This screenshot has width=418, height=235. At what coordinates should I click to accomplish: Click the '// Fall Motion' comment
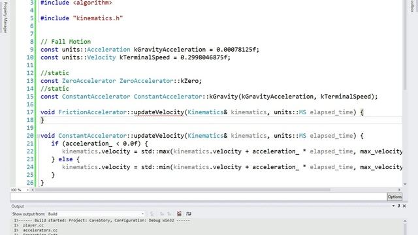pyautogui.click(x=65, y=42)
